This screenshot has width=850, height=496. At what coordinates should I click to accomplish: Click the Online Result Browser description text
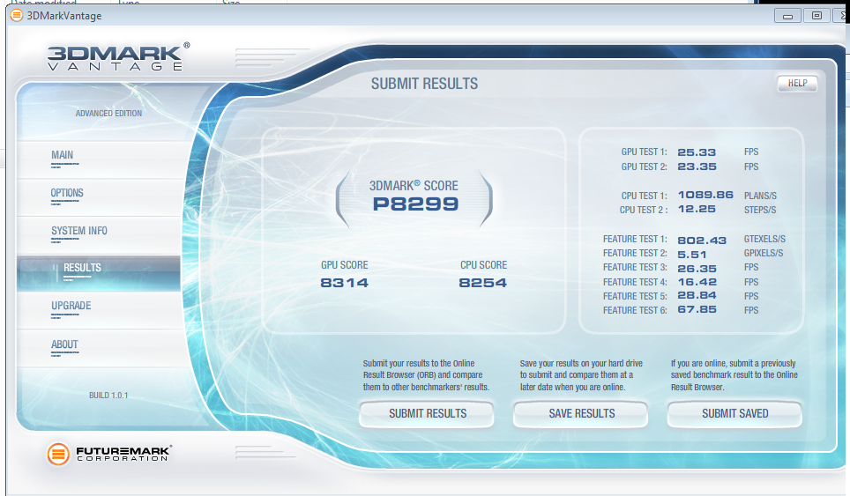[426, 374]
